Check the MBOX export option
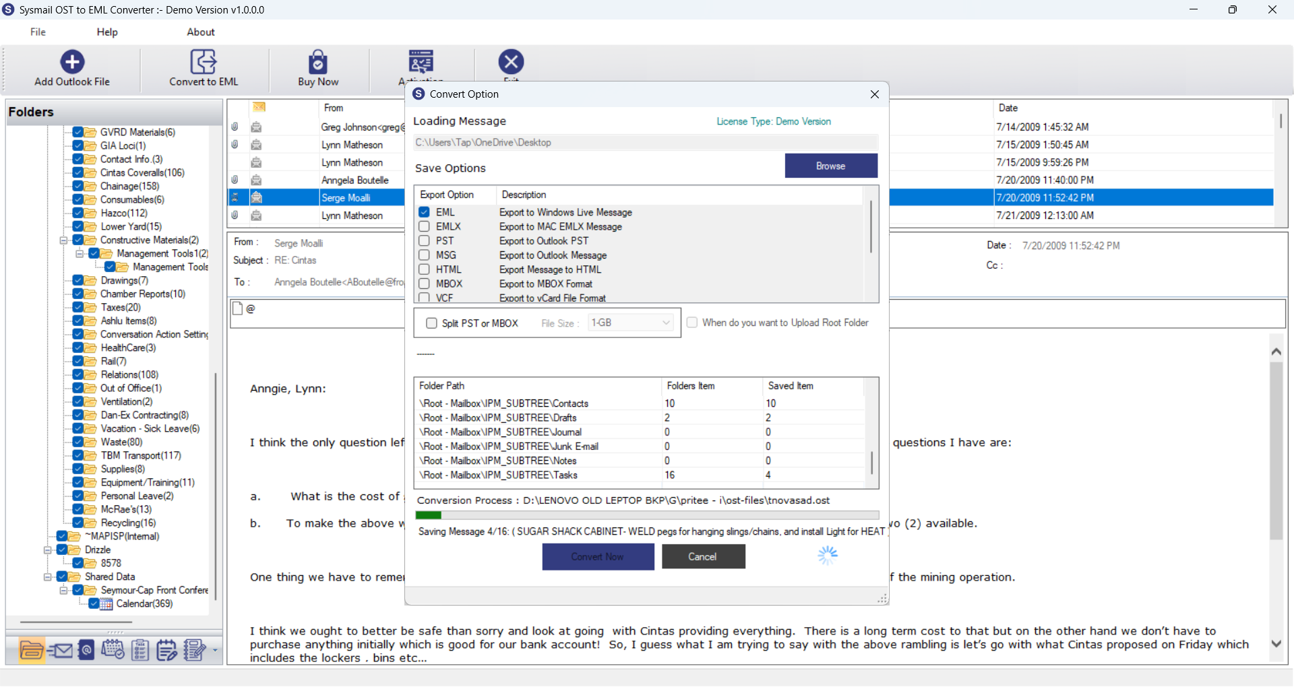This screenshot has width=1294, height=687. [425, 284]
